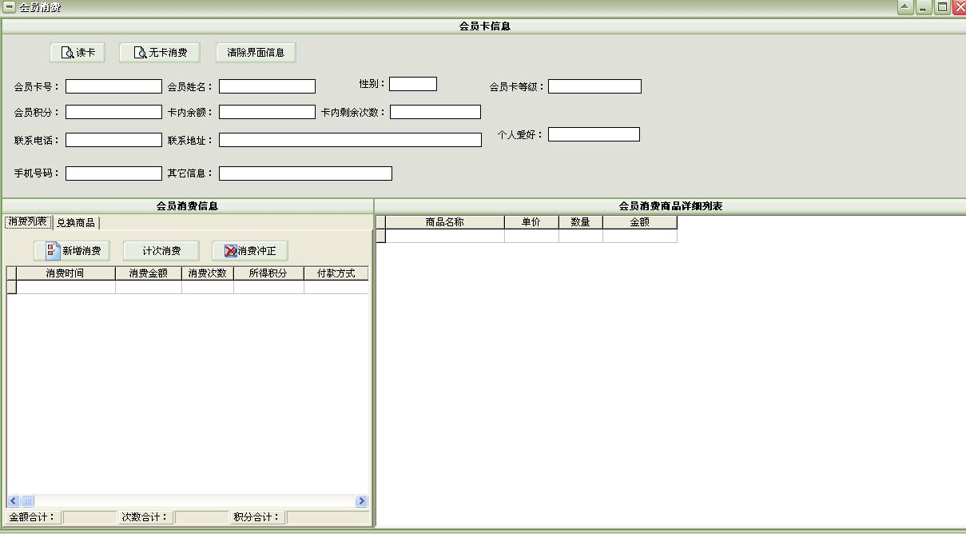Click the 读卡 read card button
Screen dimensions: 966x534
coord(78,53)
